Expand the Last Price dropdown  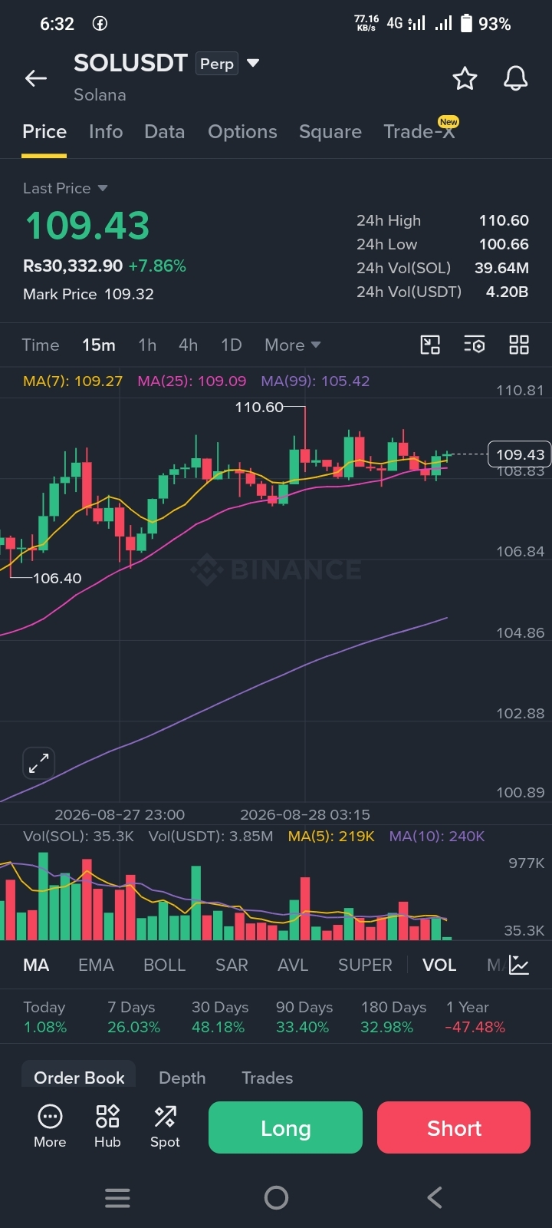click(65, 188)
